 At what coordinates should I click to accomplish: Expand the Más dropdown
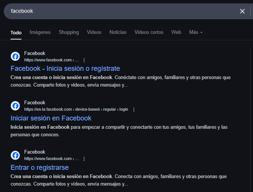(196, 32)
